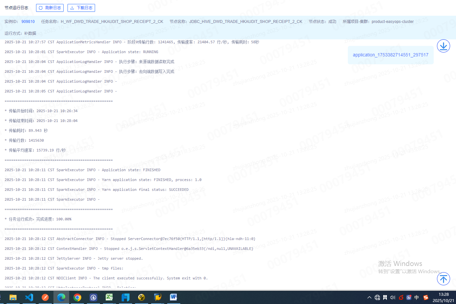
Task: Open Microsoft Word from the taskbar
Action: [173, 297]
